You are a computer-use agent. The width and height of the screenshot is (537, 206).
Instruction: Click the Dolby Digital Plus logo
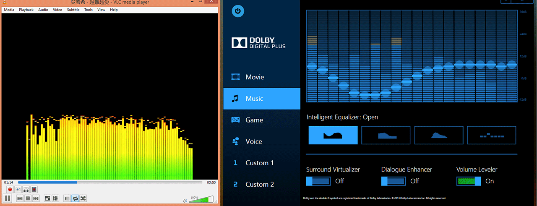point(258,43)
